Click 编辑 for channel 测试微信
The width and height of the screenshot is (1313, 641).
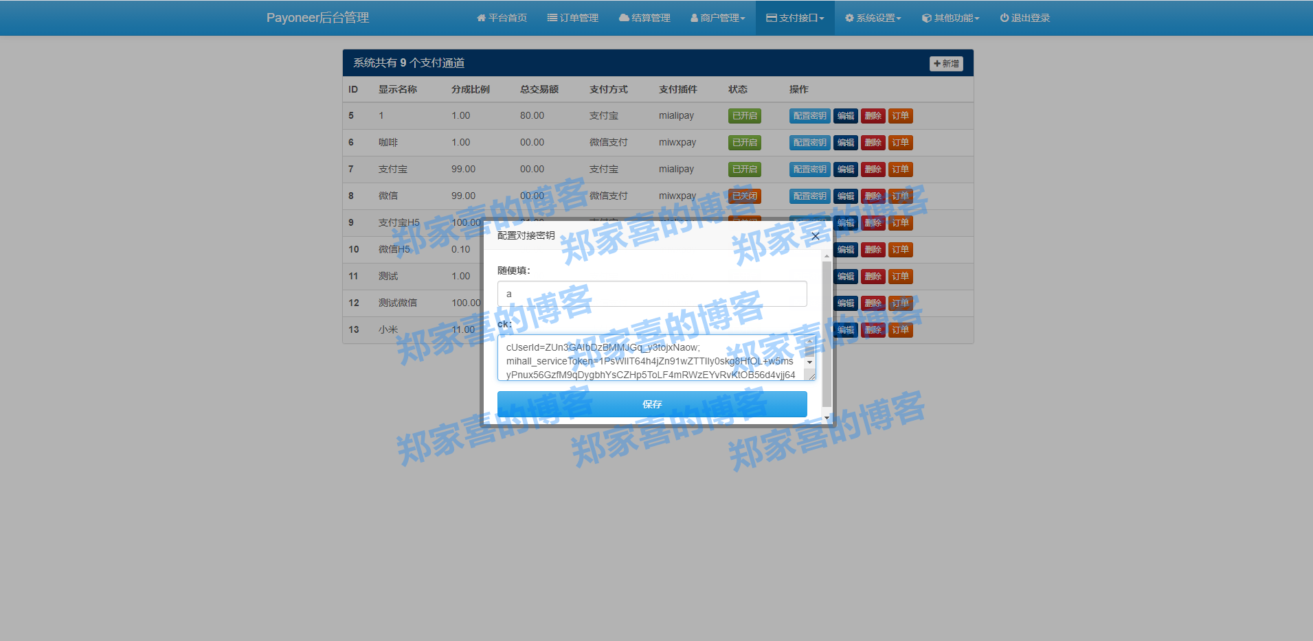click(845, 303)
